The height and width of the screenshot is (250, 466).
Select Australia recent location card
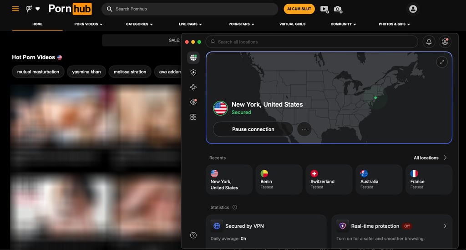pyautogui.click(x=379, y=180)
